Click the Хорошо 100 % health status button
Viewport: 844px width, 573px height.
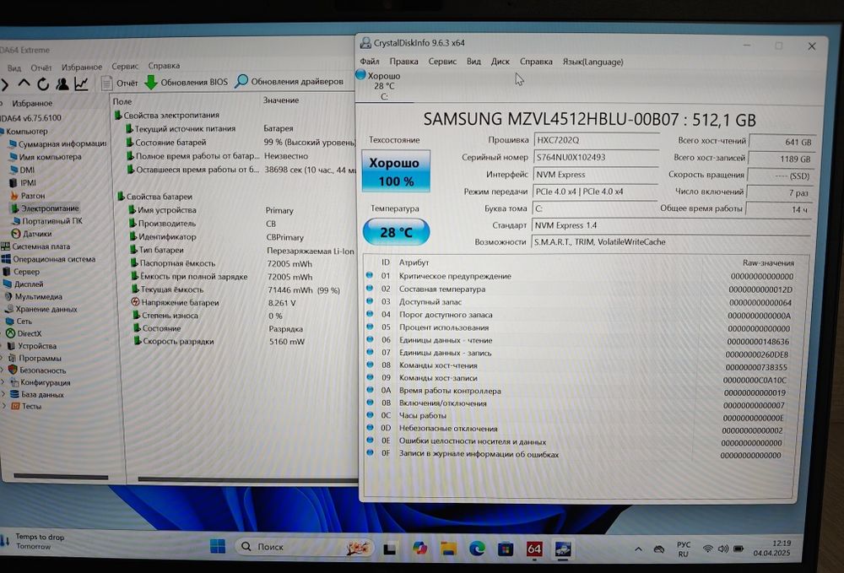396,171
